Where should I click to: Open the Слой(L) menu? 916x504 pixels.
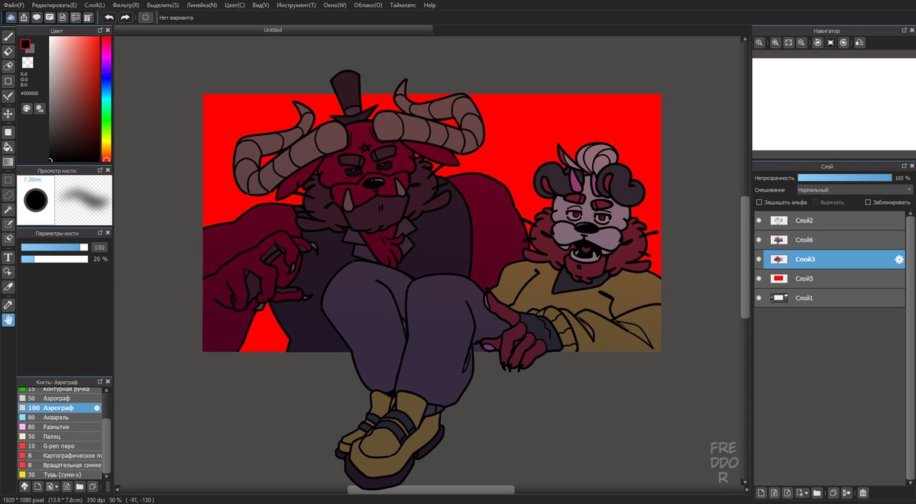point(95,5)
